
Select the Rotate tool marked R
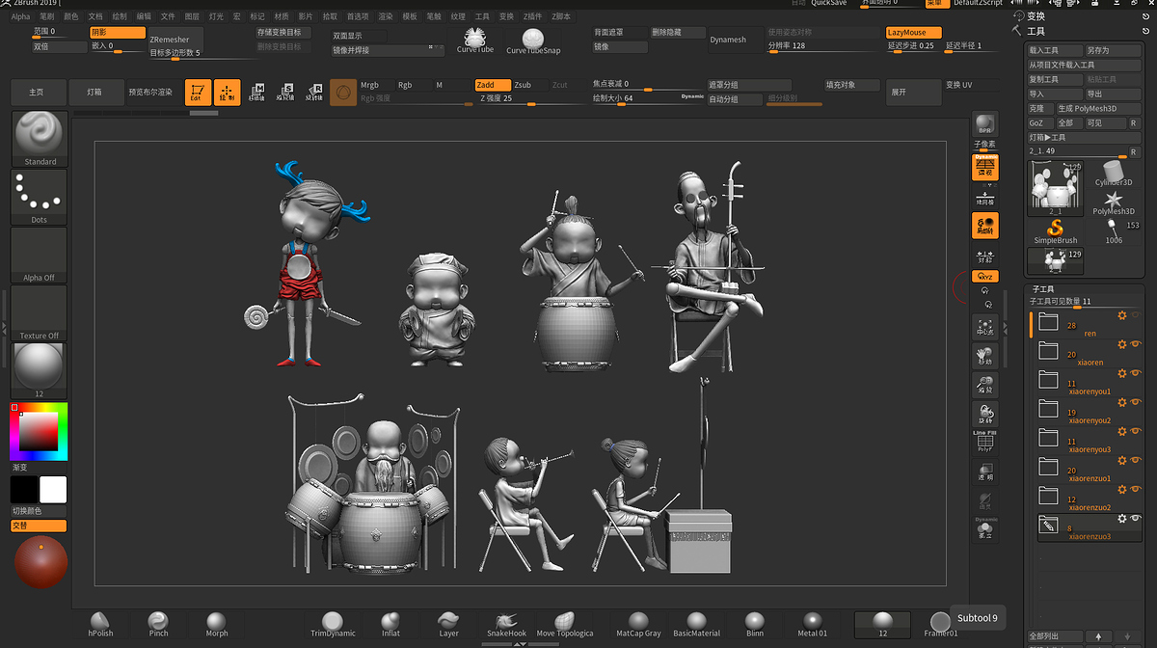pyautogui.click(x=314, y=93)
